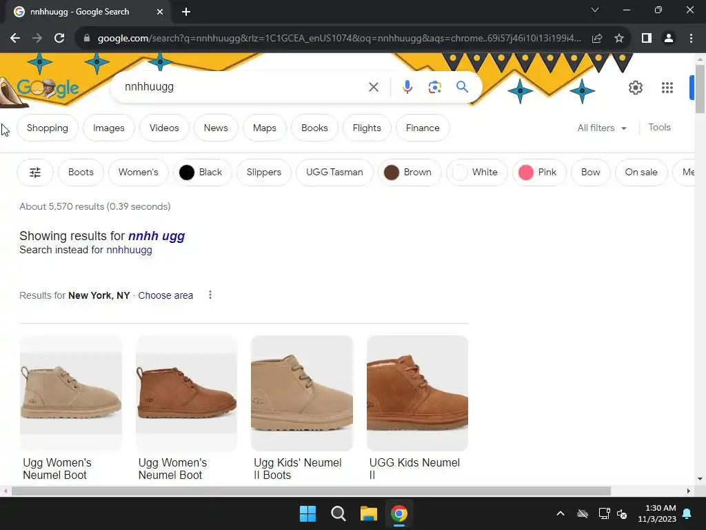The height and width of the screenshot is (530, 706).
Task: Open the clock and date in the taskbar
Action: pyautogui.click(x=657, y=513)
